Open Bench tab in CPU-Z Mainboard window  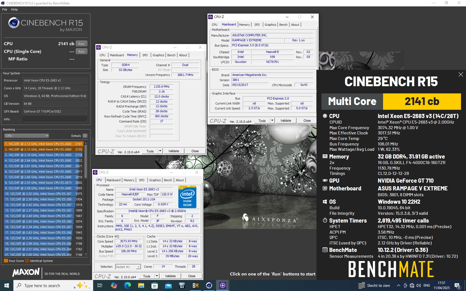pyautogui.click(x=283, y=25)
